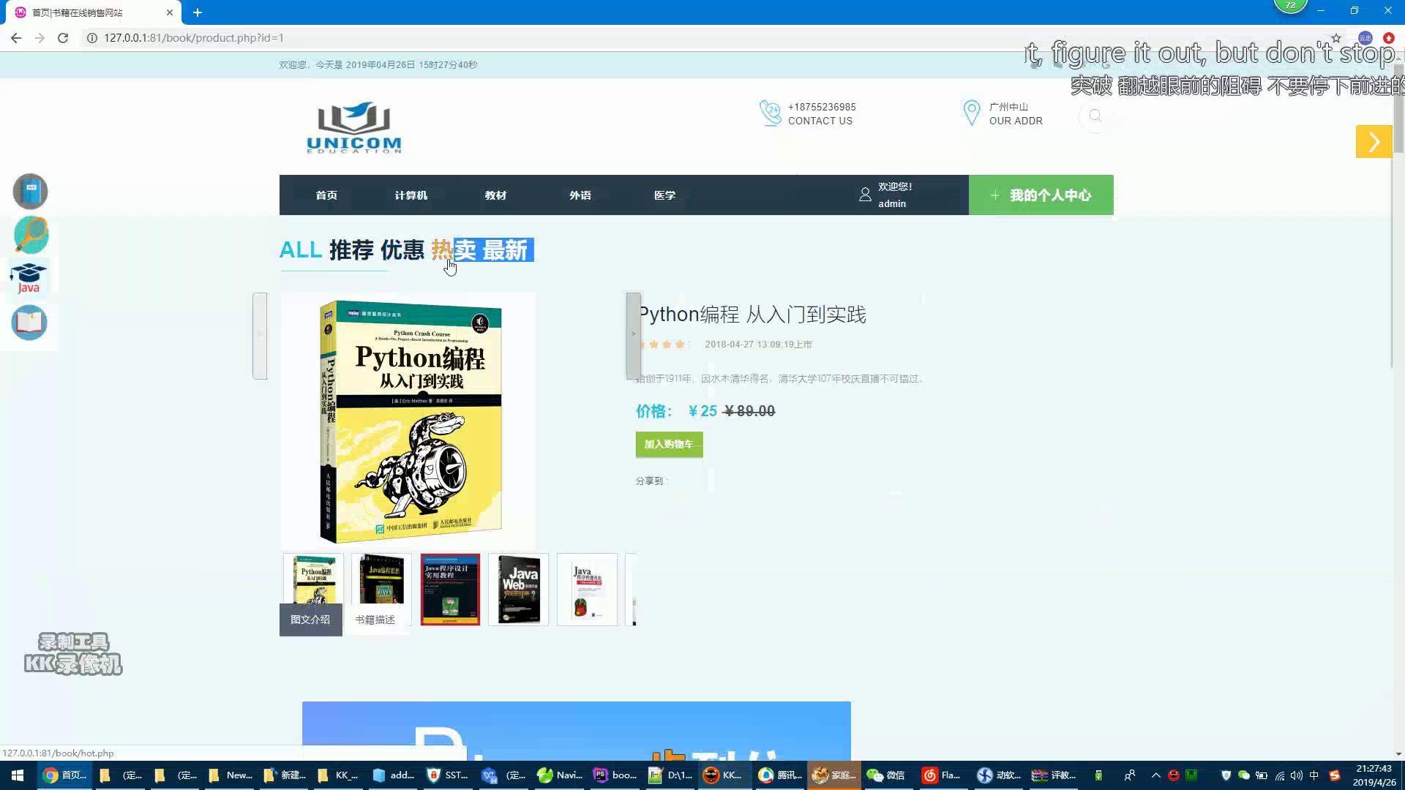Click the left gallery previous handle
This screenshot has height=790, width=1405.
point(260,336)
